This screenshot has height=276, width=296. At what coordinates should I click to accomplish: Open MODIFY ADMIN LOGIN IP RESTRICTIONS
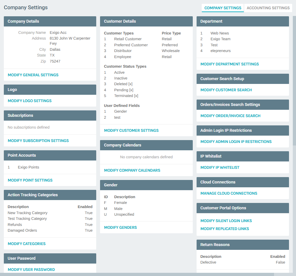(x=236, y=141)
